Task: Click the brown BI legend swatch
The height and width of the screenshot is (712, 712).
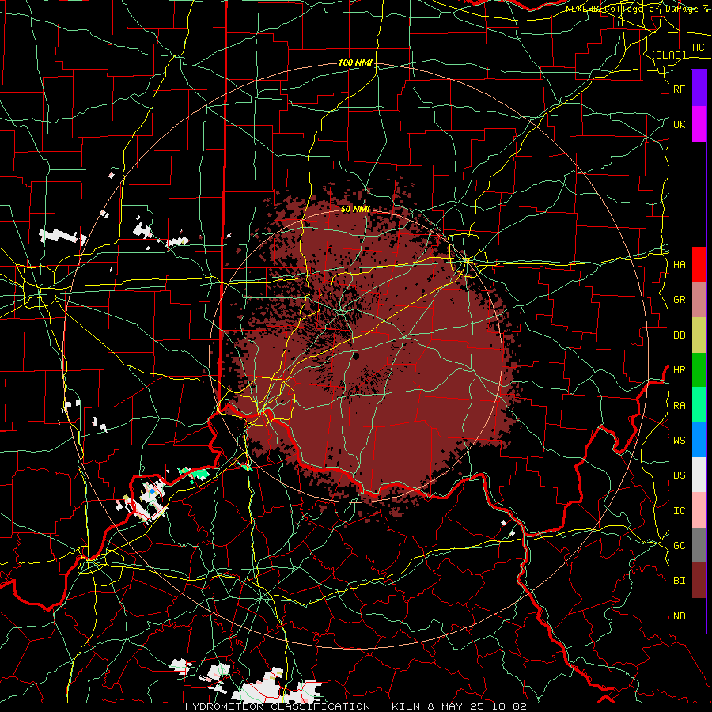Action: click(x=699, y=581)
